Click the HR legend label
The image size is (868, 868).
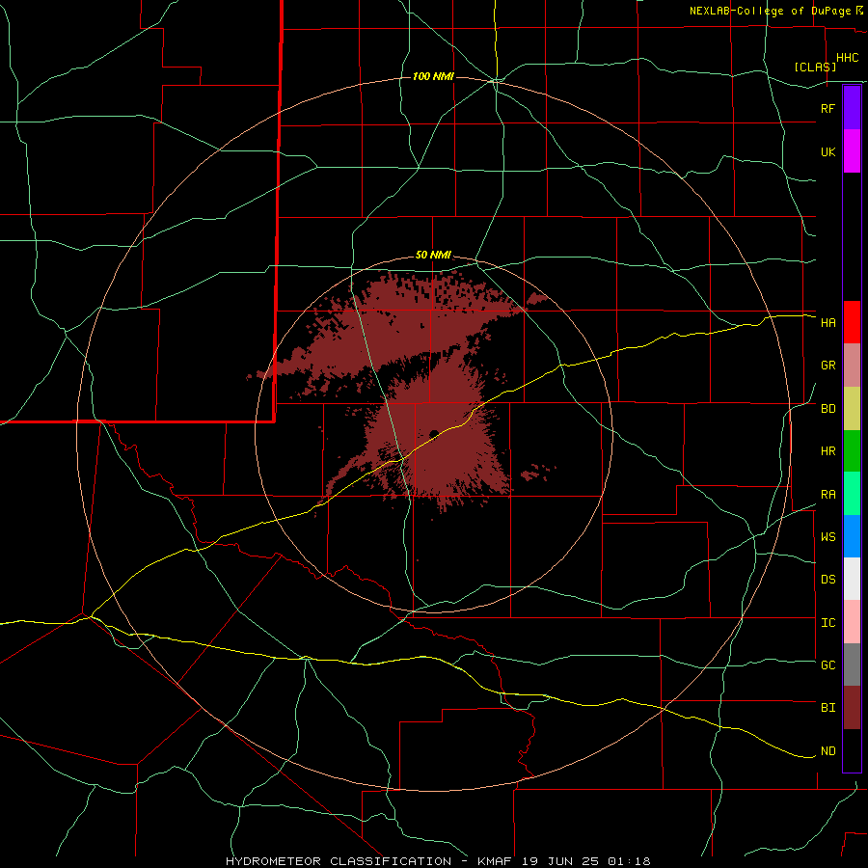827,451
